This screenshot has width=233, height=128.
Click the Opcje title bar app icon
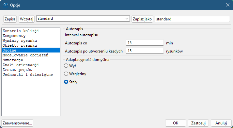click(6, 5)
